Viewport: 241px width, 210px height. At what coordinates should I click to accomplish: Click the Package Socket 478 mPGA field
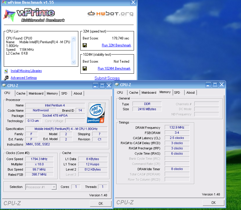pyautogui.click(x=55, y=115)
